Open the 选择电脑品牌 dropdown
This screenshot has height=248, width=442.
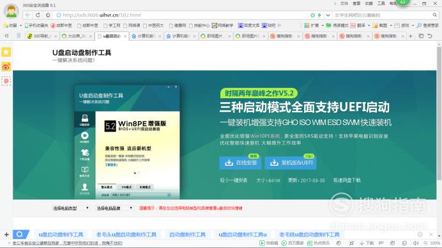point(115,208)
